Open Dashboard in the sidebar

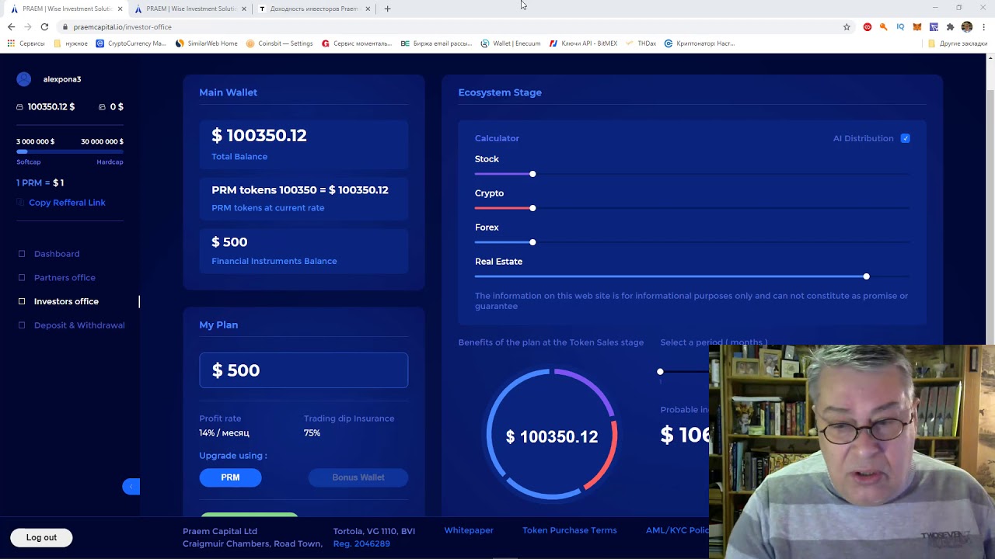[x=57, y=254]
